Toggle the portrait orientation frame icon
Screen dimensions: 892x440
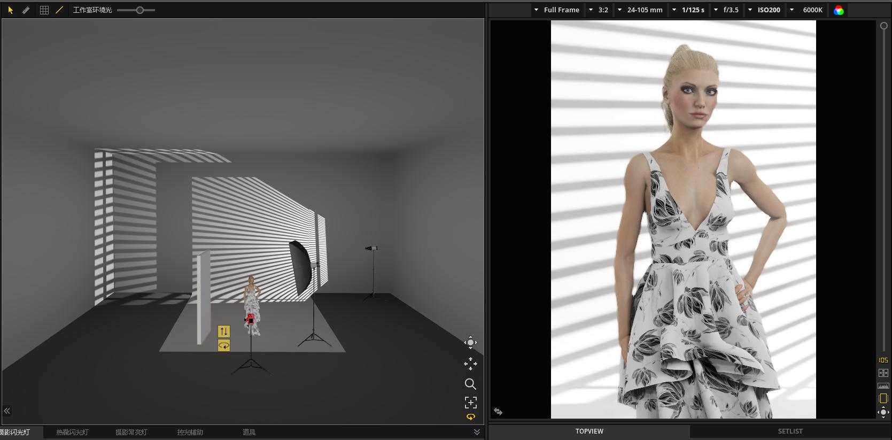click(x=883, y=398)
